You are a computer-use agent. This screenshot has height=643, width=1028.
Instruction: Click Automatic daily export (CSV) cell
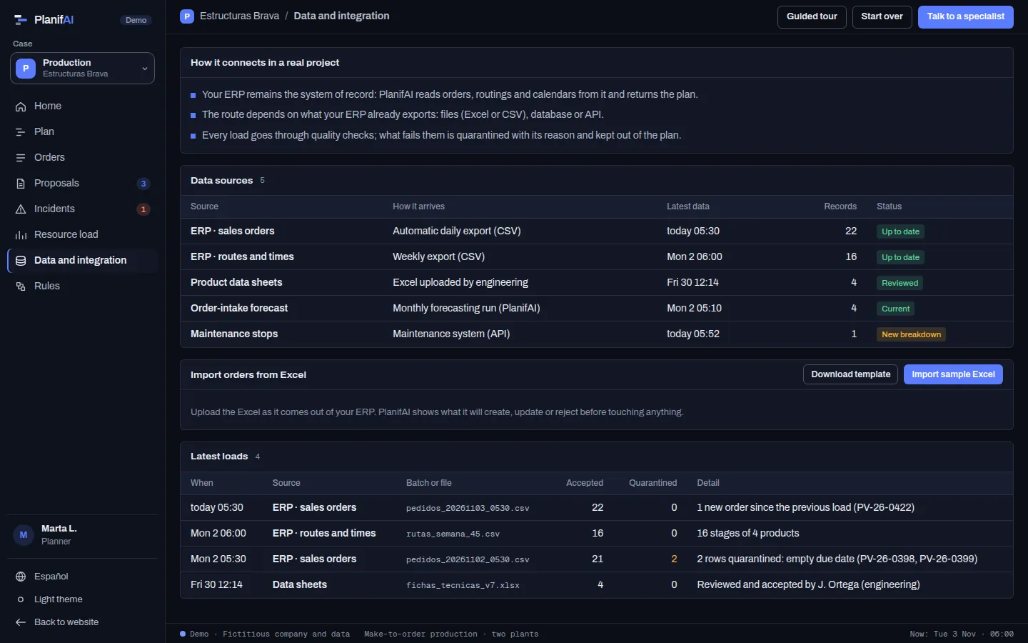(x=457, y=231)
